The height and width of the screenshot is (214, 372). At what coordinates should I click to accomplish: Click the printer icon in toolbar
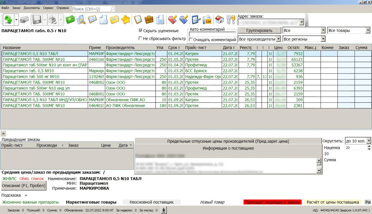pyautogui.click(x=52, y=20)
